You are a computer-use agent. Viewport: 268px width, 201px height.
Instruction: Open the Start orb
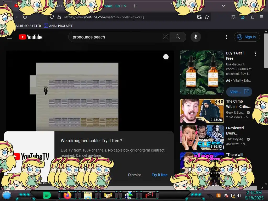tap(7, 195)
